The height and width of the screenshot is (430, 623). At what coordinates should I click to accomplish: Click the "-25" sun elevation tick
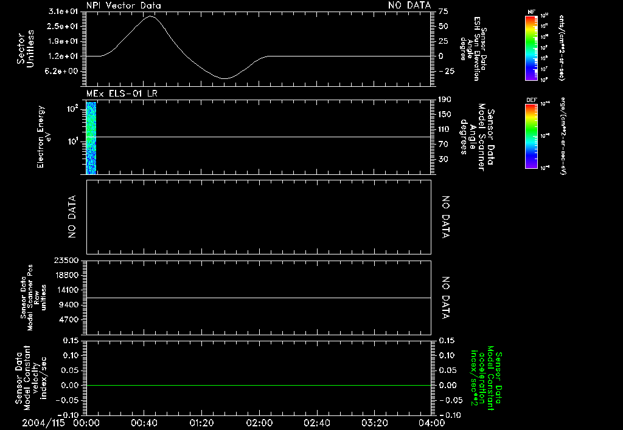[447, 71]
